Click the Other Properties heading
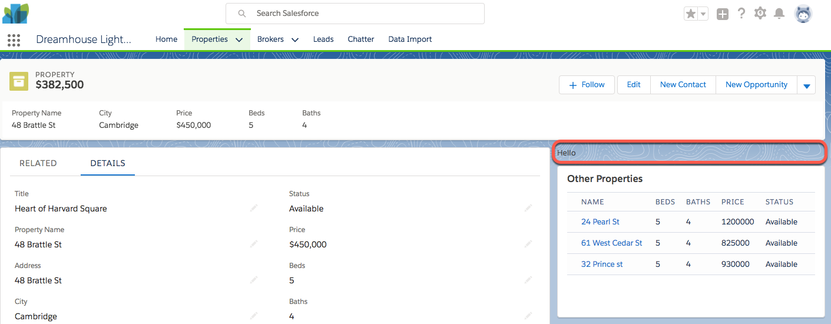This screenshot has width=831, height=324. tap(605, 179)
